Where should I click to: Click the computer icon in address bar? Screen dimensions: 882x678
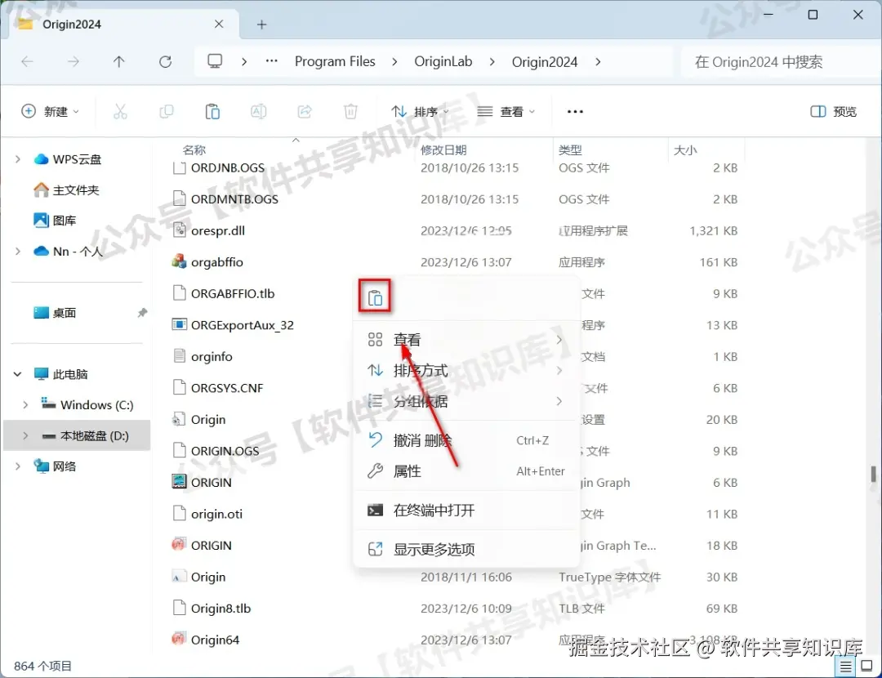215,60
